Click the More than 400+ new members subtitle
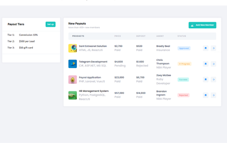Screen dimensions: 227x143 click(84, 28)
